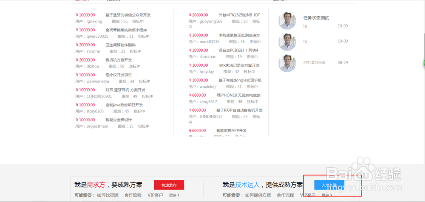The width and height of the screenshot is (425, 202).
Task: Open project 调音台PCB设计
Action: [x=238, y=50]
